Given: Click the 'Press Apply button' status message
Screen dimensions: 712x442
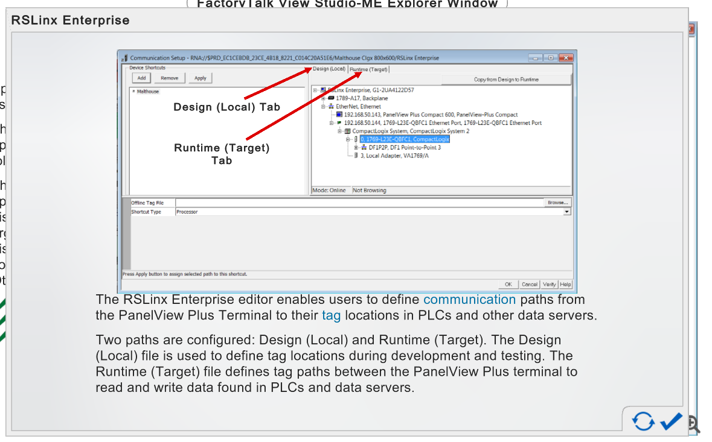Looking at the screenshot, I should click(x=185, y=274).
